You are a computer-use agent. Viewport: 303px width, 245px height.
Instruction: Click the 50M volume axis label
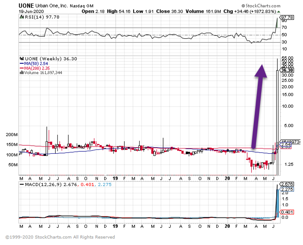(13, 165)
